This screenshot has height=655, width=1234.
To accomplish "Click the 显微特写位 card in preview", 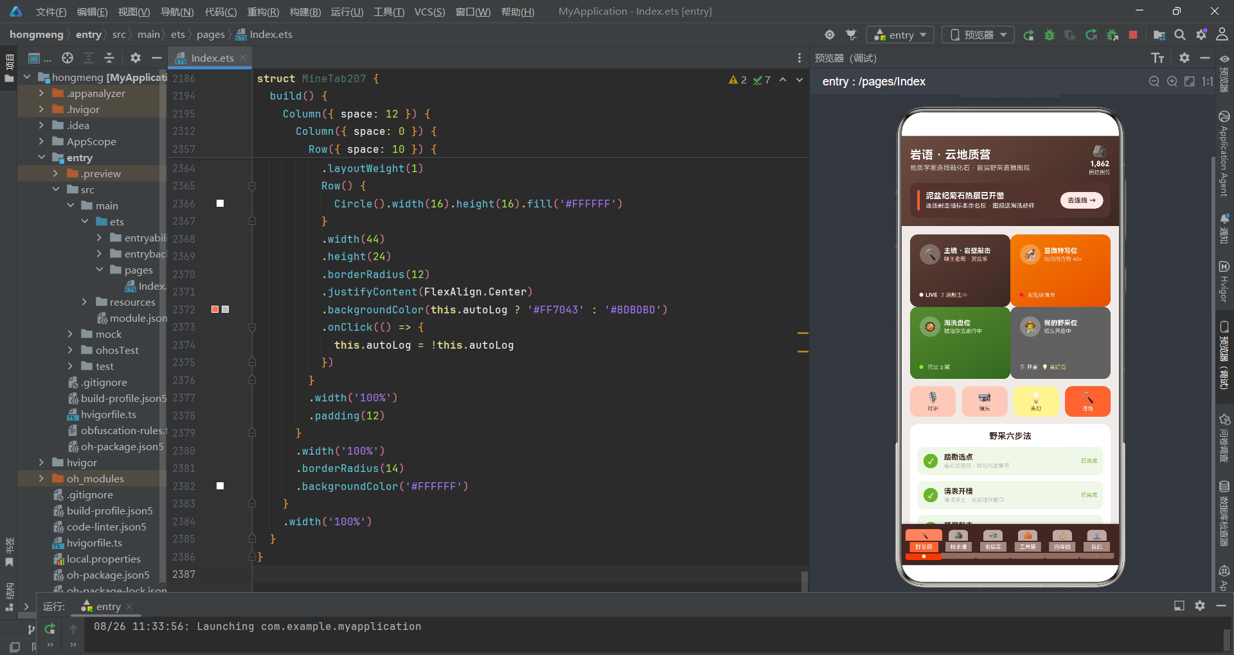I will [x=1060, y=270].
